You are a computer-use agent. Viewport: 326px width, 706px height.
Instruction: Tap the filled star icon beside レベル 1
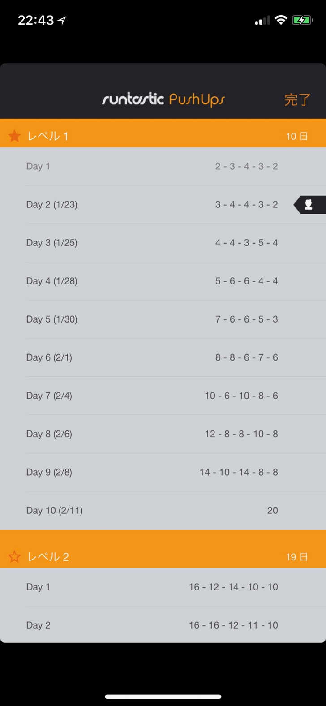coord(14,136)
